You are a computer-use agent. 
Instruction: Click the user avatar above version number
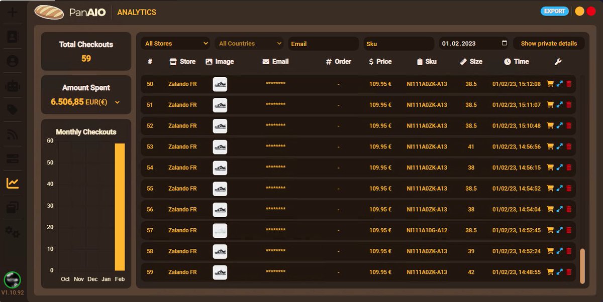click(12, 279)
